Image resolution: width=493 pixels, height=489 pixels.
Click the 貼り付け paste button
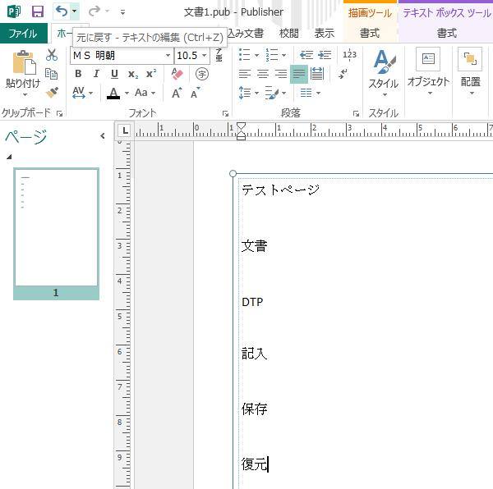coord(23,73)
